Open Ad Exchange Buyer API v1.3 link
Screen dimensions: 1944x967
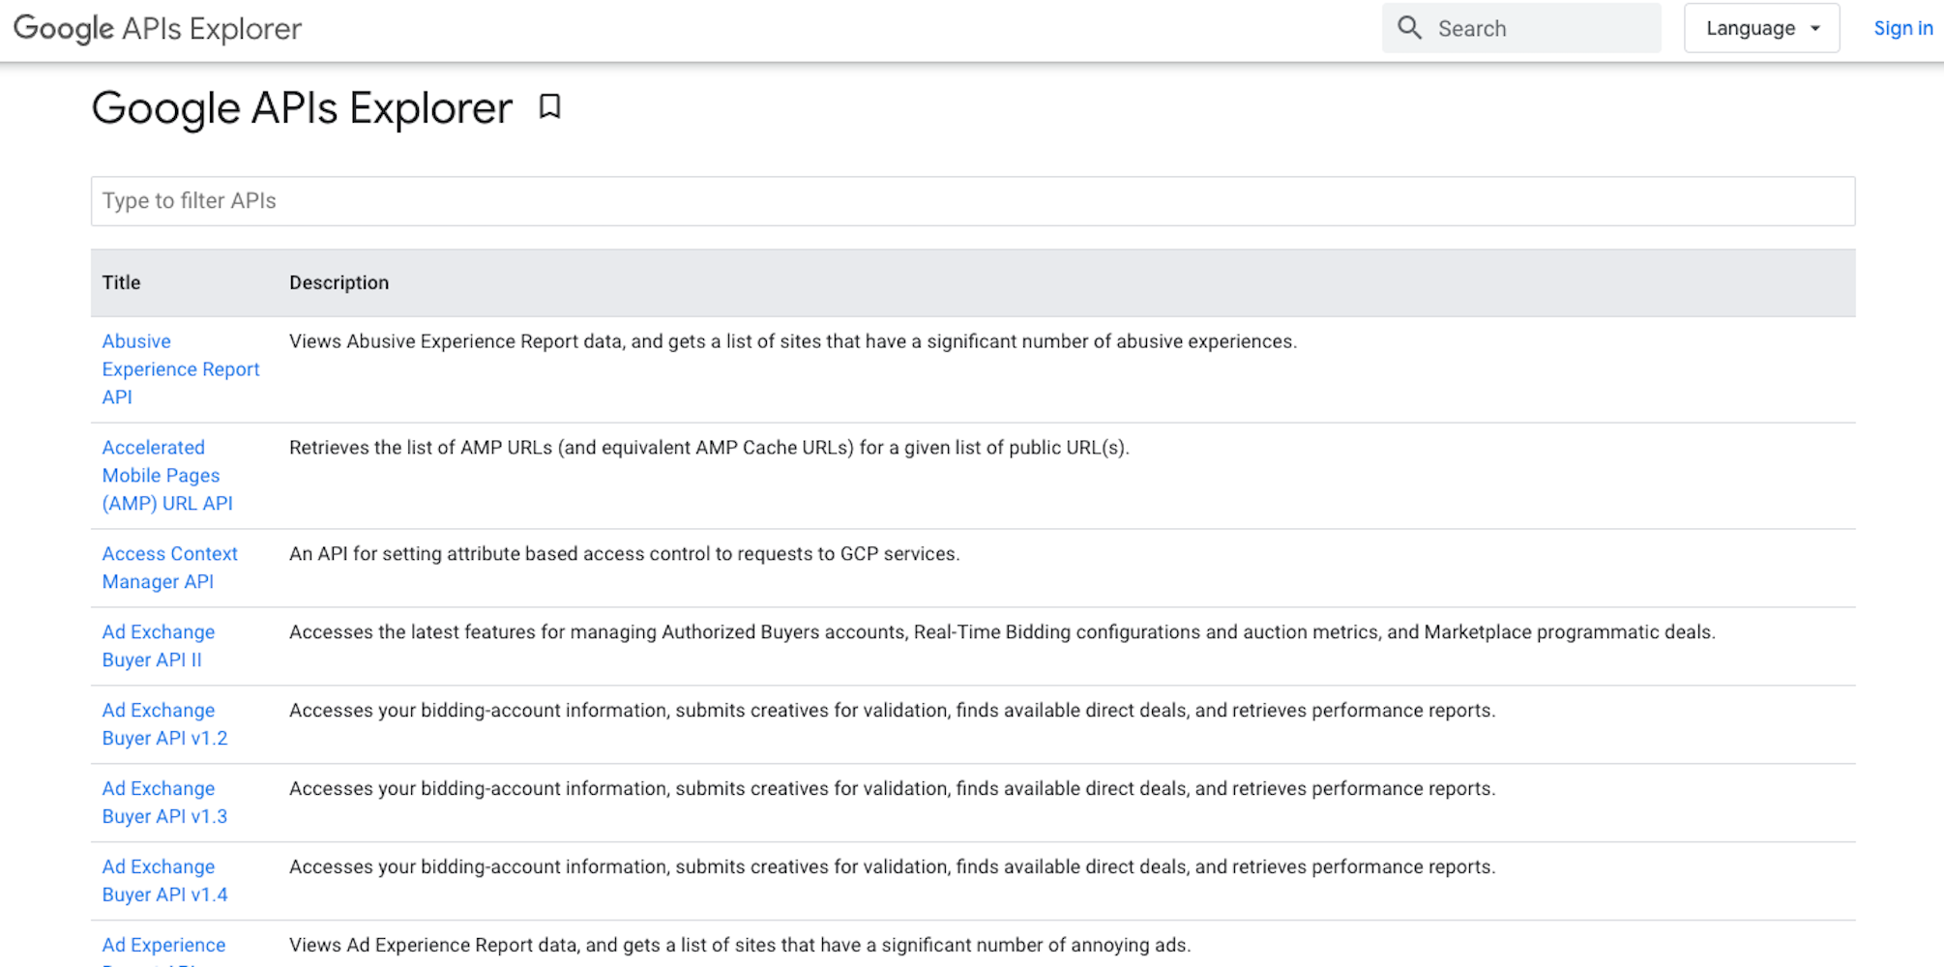(165, 803)
